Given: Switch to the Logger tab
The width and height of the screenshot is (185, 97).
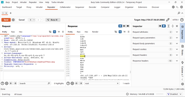Looking at the screenshot, I should pyautogui.click(x=117, y=7).
